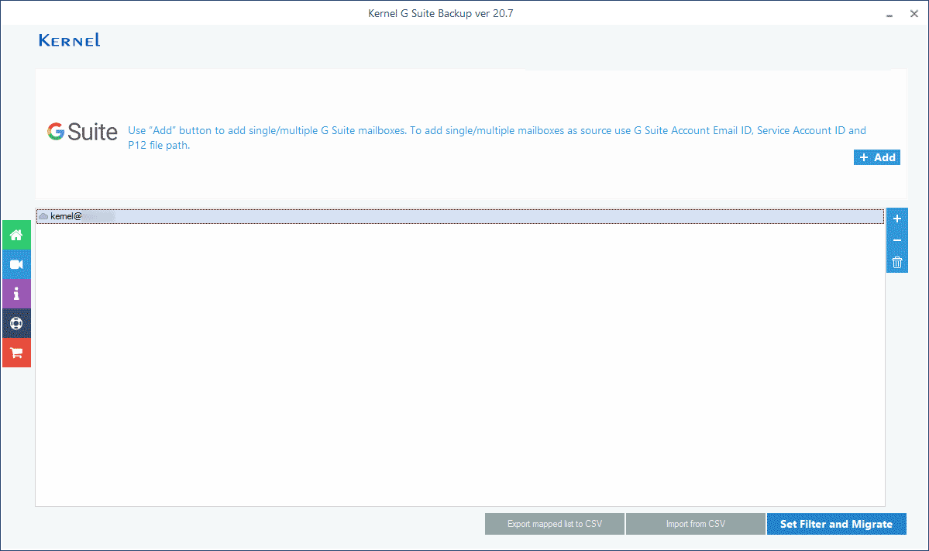Click Export mapped list to CSV
Viewport: 929px width, 551px height.
coord(555,524)
